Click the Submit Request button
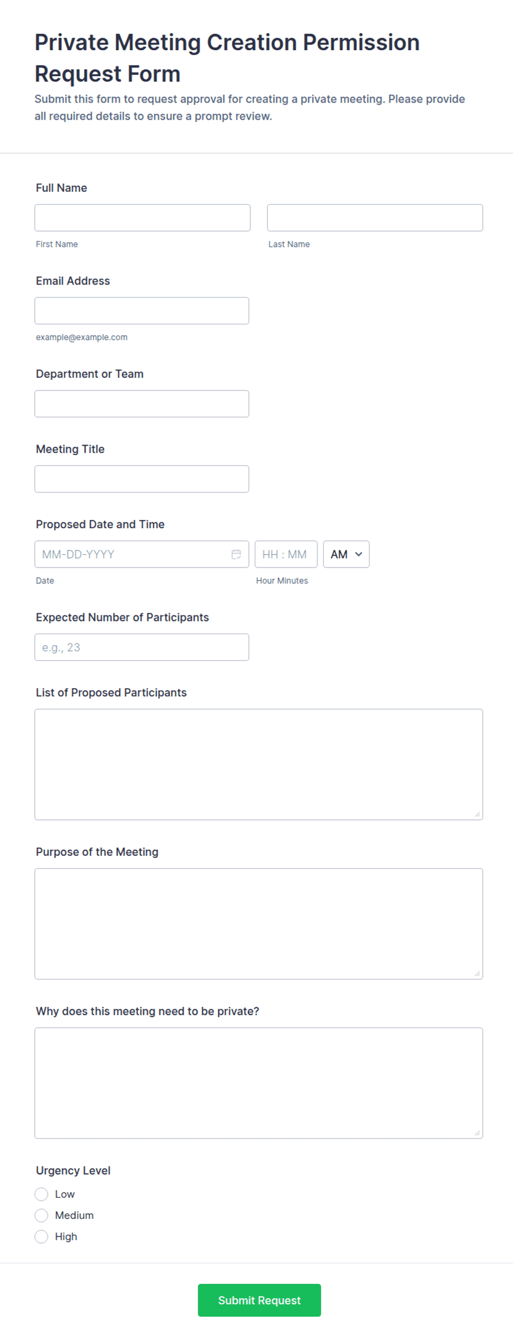The width and height of the screenshot is (513, 1344). 259,1300
